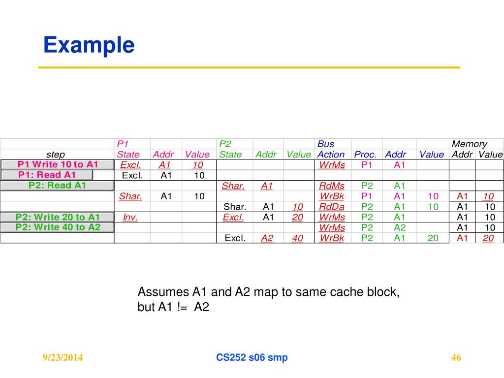
Task: Click the 'Proc.' column header
Action: [x=365, y=155]
